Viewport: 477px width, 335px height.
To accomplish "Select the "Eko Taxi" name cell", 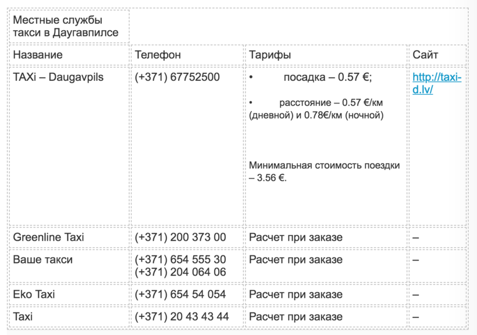I will [x=34, y=294].
